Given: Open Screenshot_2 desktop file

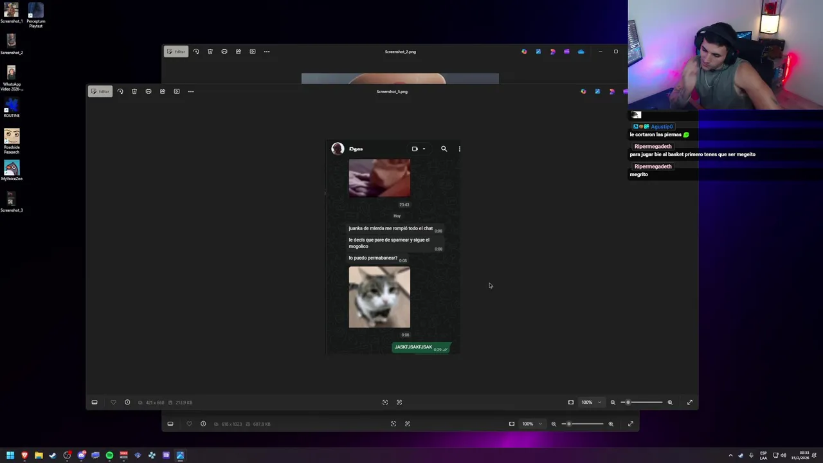Looking at the screenshot, I should pos(12,44).
